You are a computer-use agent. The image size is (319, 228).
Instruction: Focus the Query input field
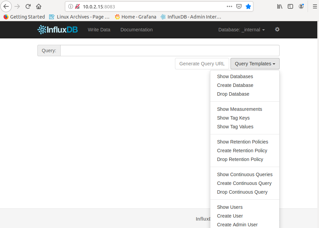click(x=170, y=51)
